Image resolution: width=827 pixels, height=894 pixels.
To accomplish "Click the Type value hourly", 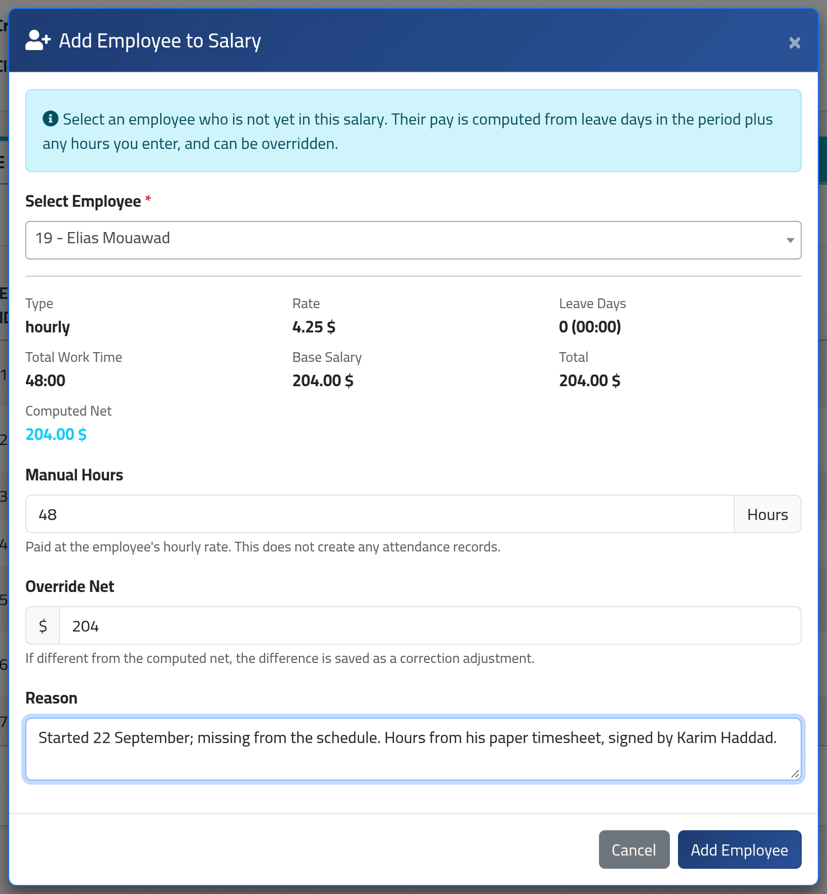I will [48, 327].
